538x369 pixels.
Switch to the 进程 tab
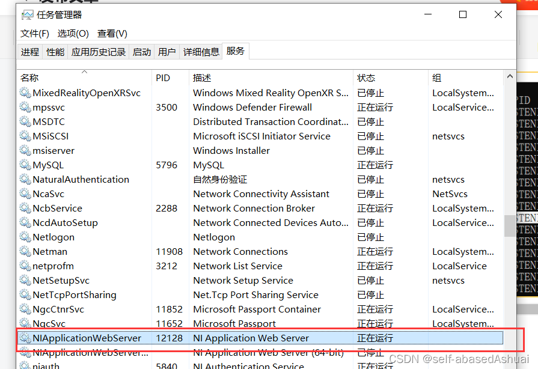tap(30, 52)
